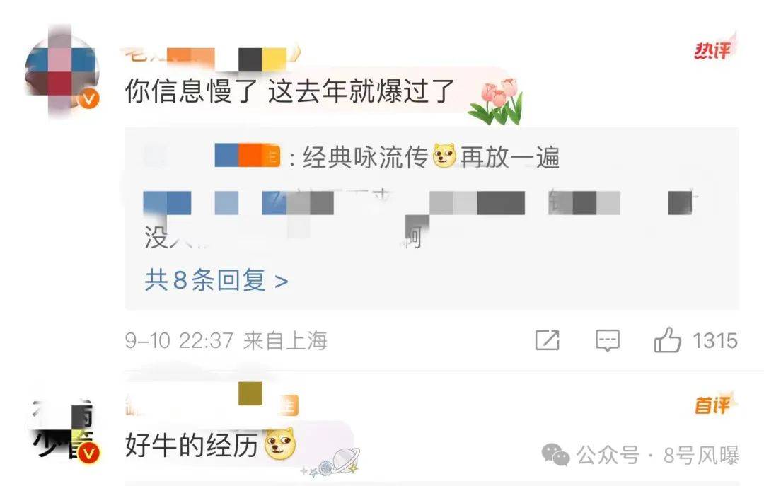Tap the repost icon under first comment
Image resolution: width=764 pixels, height=486 pixels.
pyautogui.click(x=547, y=340)
